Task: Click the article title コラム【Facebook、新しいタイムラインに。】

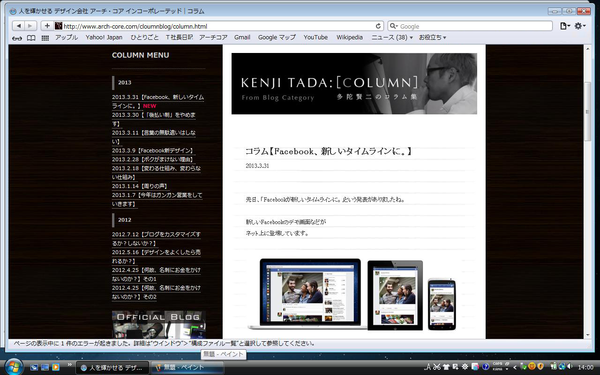Action: (329, 151)
